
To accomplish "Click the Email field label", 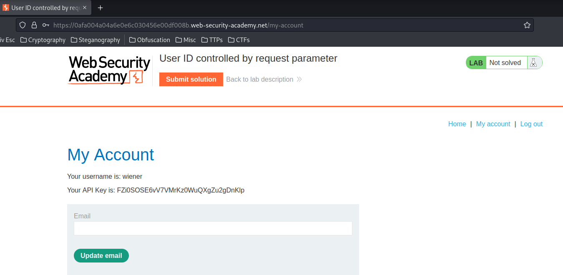I will click(x=82, y=216).
